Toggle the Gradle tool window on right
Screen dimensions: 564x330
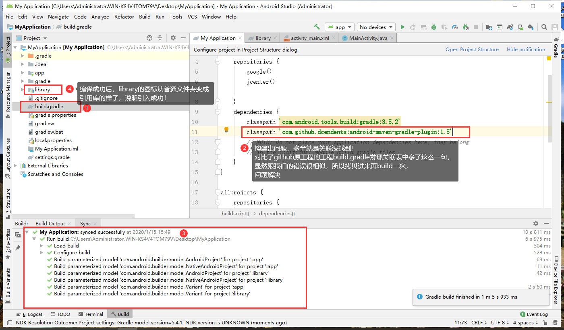[x=556, y=47]
